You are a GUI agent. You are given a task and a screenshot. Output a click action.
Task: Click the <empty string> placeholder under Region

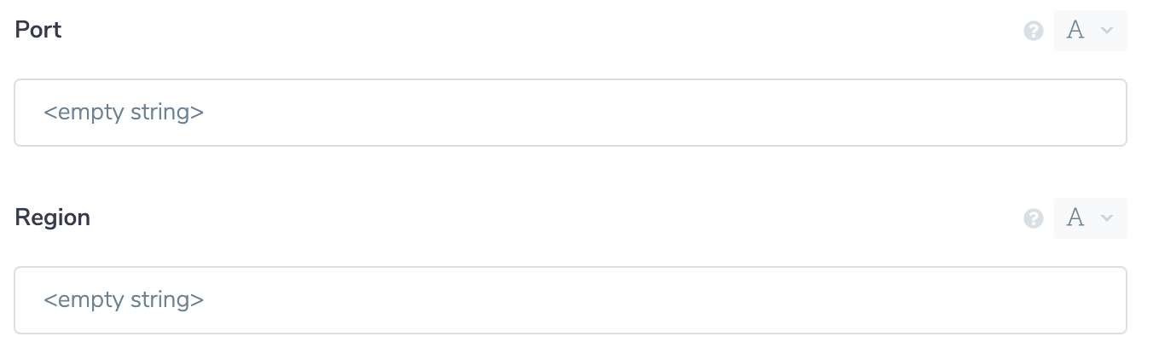[124, 300]
